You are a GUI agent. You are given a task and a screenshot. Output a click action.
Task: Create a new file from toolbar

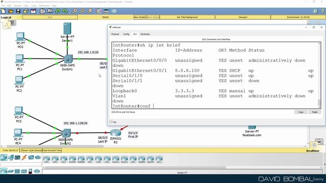tap(4, 11)
